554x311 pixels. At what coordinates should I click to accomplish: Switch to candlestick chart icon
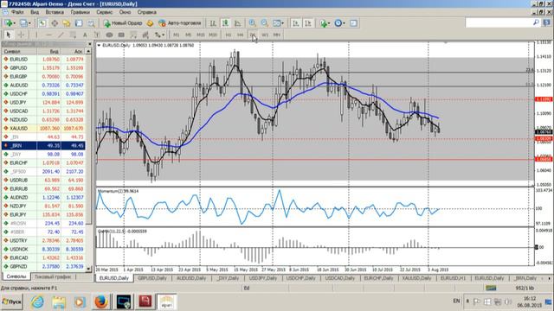225,23
